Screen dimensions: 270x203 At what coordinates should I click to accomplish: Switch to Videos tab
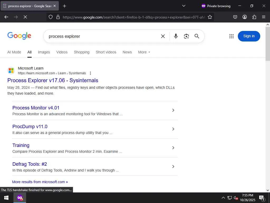click(x=62, y=52)
